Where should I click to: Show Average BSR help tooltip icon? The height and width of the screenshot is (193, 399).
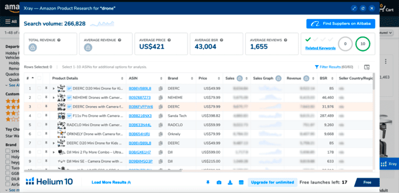222,40
